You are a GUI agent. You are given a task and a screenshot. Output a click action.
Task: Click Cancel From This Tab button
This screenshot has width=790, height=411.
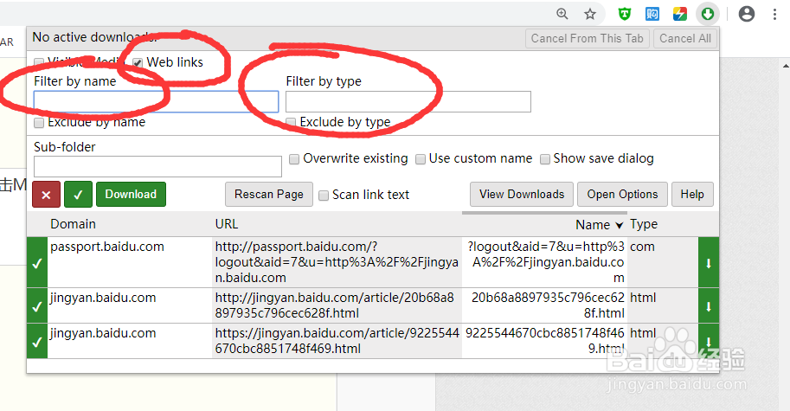tap(587, 39)
